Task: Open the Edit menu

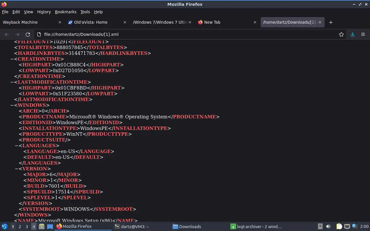Action: click(x=16, y=12)
